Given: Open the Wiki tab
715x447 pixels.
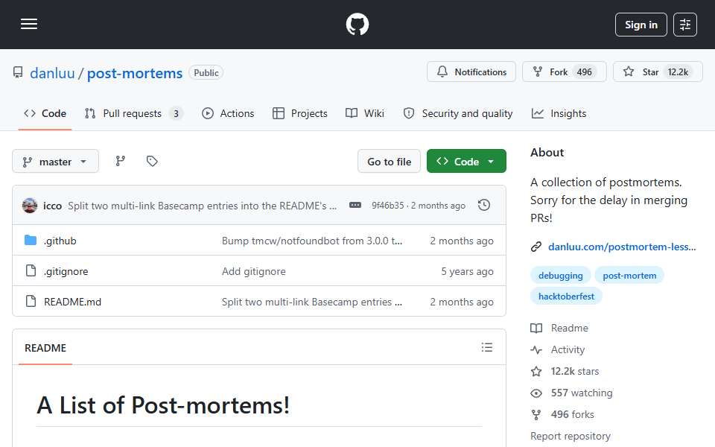Looking at the screenshot, I should click(x=365, y=113).
